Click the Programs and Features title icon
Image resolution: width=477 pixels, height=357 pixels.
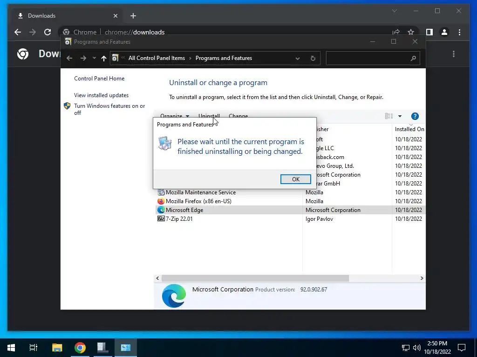(68, 41)
